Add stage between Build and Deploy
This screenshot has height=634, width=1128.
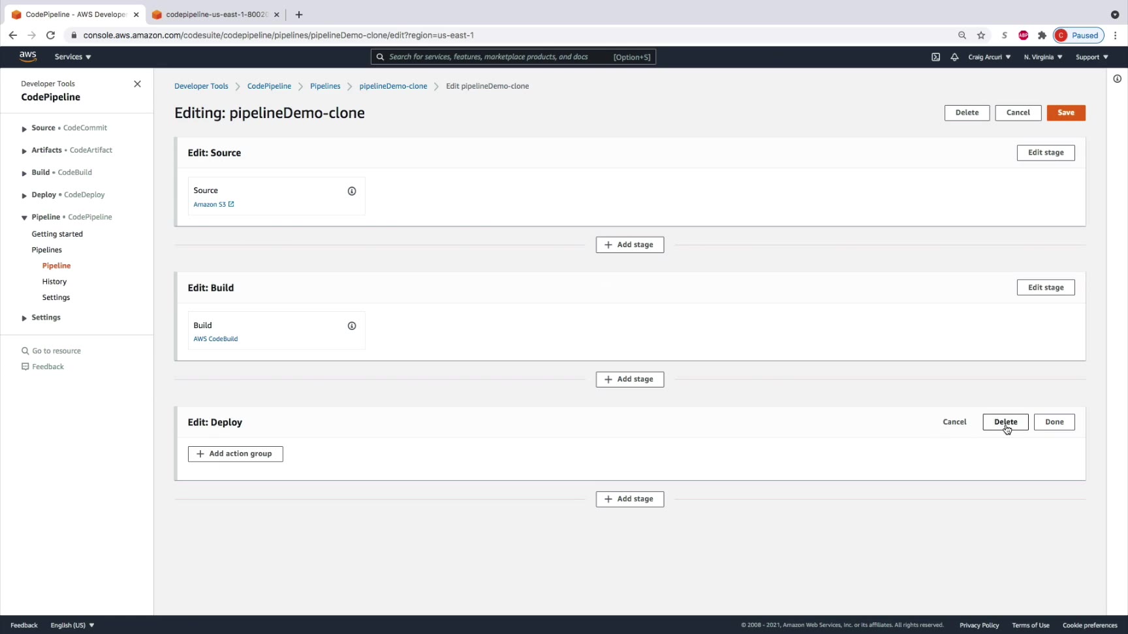(x=630, y=380)
